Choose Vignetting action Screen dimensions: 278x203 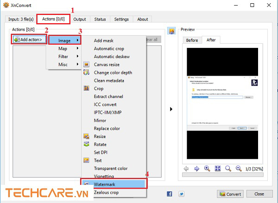(114, 176)
